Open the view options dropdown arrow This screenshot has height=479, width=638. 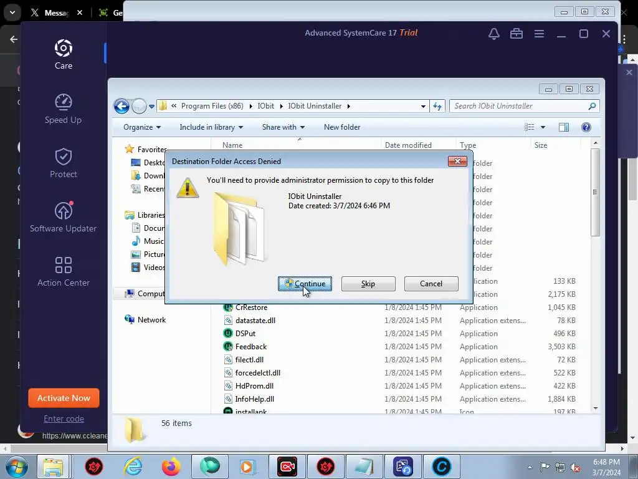tap(543, 127)
